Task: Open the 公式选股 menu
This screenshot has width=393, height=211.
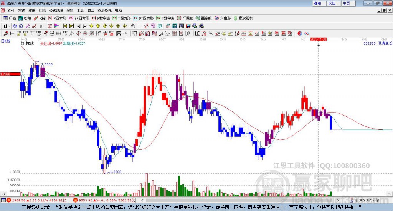Action: [x=56, y=10]
